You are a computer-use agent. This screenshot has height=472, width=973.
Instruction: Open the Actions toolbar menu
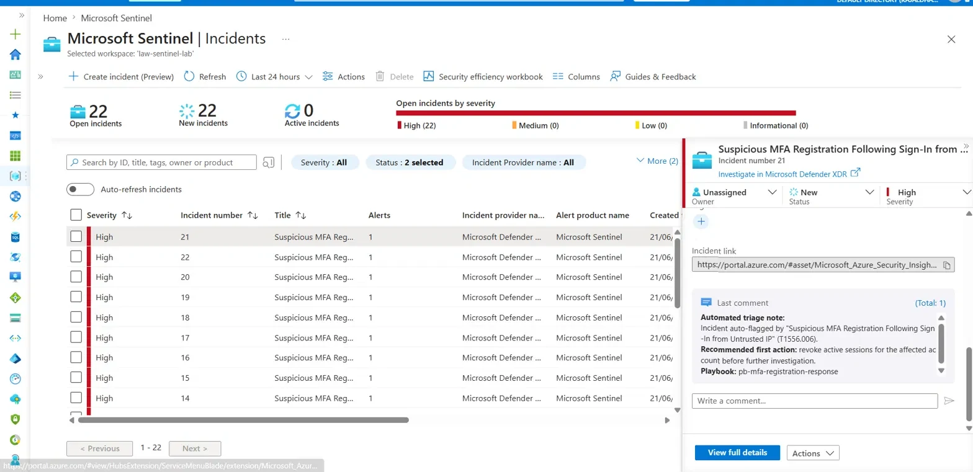tap(344, 77)
